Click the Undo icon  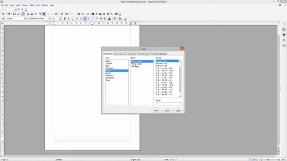click(67, 14)
